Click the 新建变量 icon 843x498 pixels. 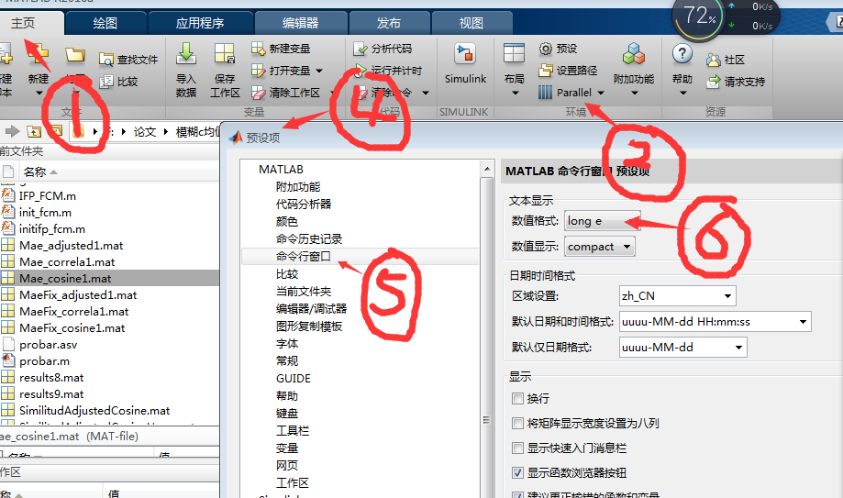coord(258,49)
